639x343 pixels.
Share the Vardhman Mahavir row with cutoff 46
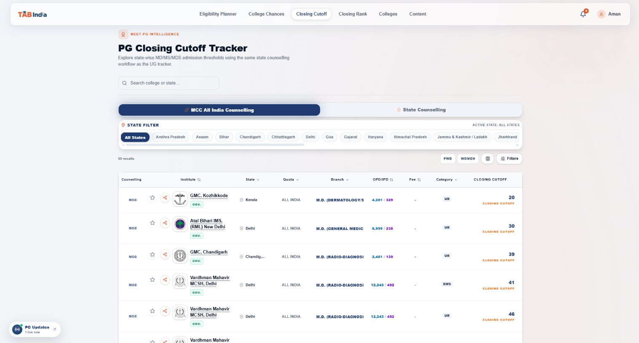tap(165, 311)
